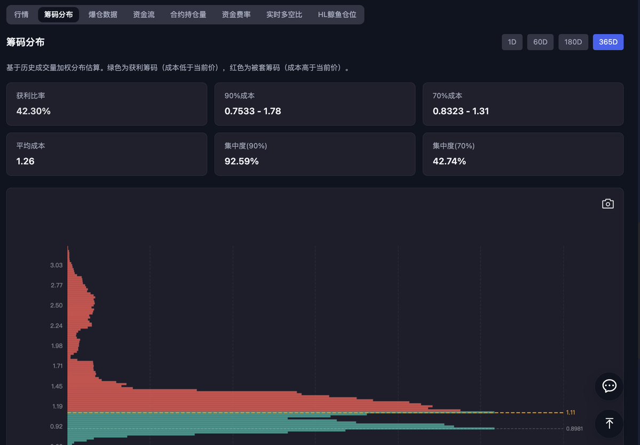
Task: Click the description text about 历史成交量加权分布
Action: coord(178,68)
